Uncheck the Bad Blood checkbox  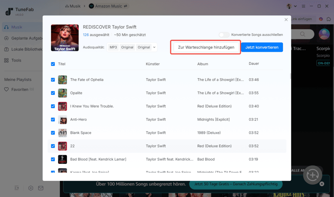(53, 159)
